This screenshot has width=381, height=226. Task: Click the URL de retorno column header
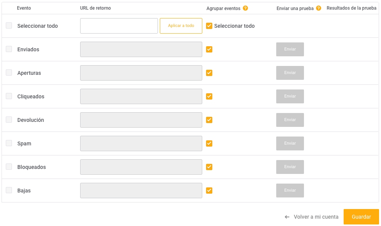[96, 8]
